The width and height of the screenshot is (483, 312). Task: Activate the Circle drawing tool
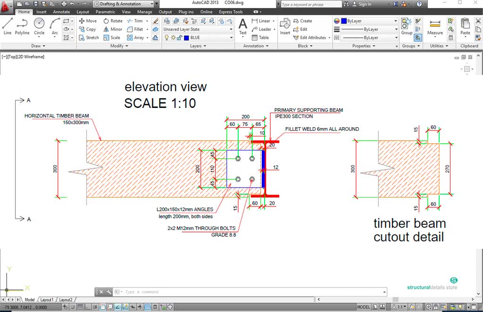[x=39, y=25]
